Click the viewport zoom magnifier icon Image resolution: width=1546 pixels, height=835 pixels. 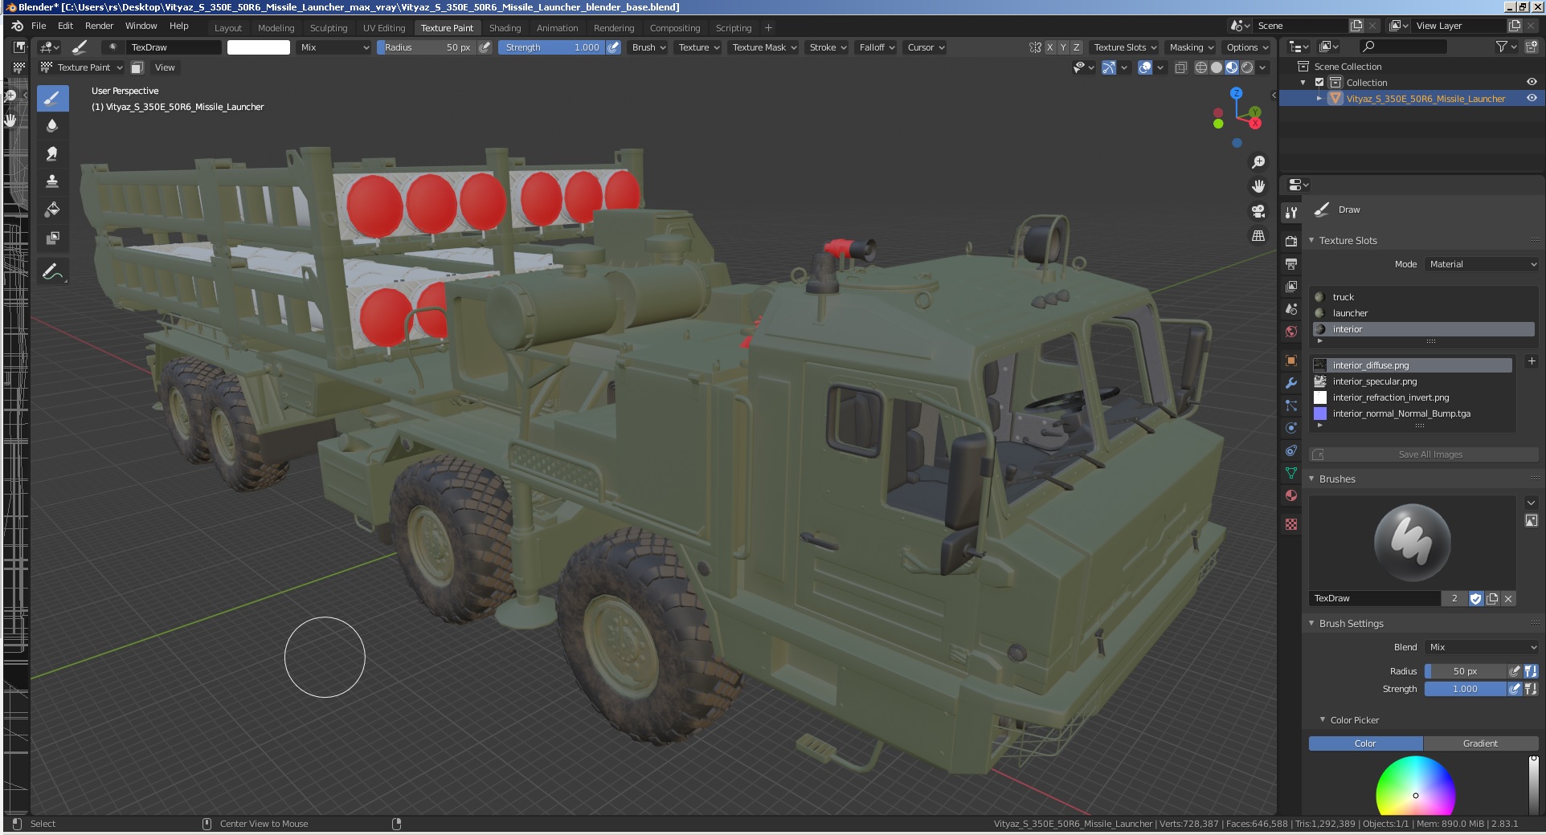[1258, 162]
